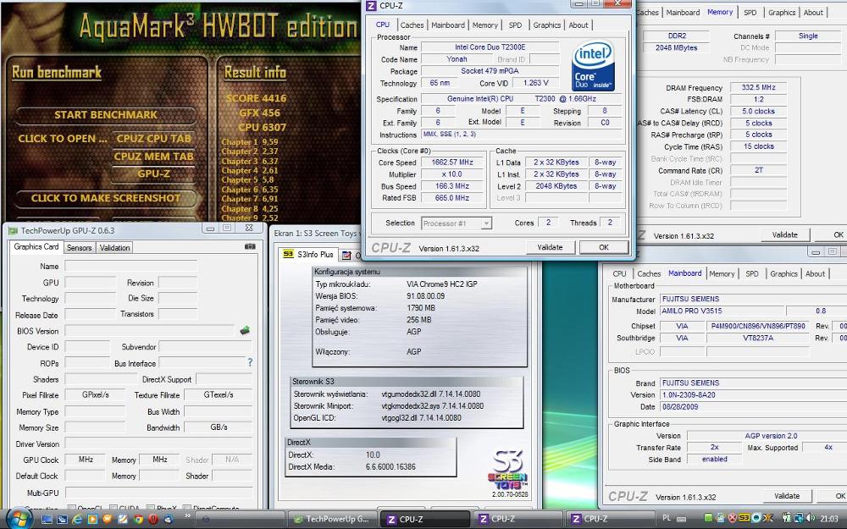
Task: Click CPUZ CPU TAB button in AquaMark
Action: pos(153,139)
